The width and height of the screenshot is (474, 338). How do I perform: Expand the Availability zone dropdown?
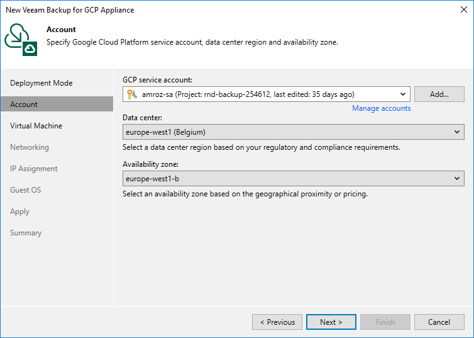pyautogui.click(x=457, y=179)
